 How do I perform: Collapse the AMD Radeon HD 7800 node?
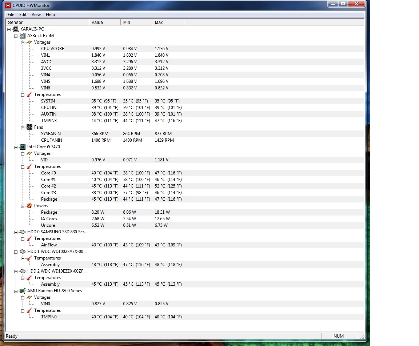point(16,291)
